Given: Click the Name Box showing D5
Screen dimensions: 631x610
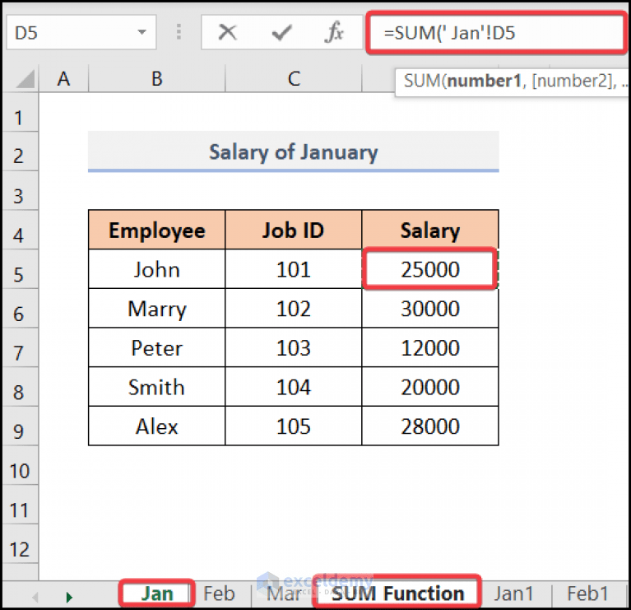Looking at the screenshot, I should pyautogui.click(x=81, y=32).
